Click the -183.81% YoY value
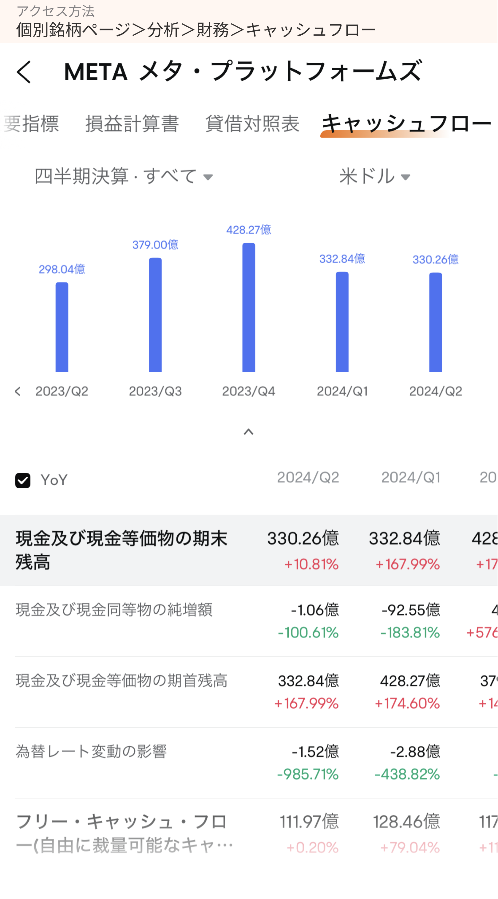The width and height of the screenshot is (498, 899). [410, 633]
